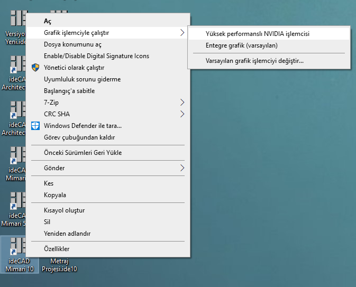Viewport: 356px width, 287px height.
Task: Expand the arrow beside 7-Zip
Action: point(182,103)
